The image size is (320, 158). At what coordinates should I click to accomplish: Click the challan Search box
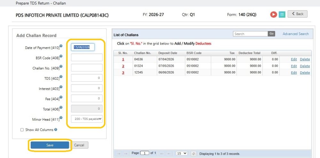(251, 34)
